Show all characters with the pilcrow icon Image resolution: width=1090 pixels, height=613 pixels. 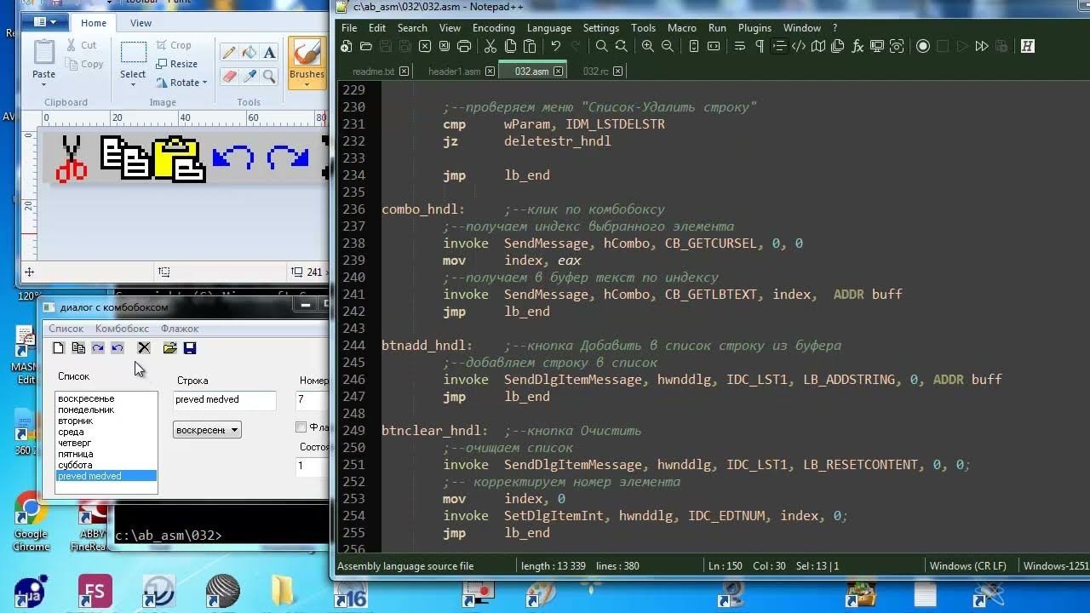[x=759, y=46]
